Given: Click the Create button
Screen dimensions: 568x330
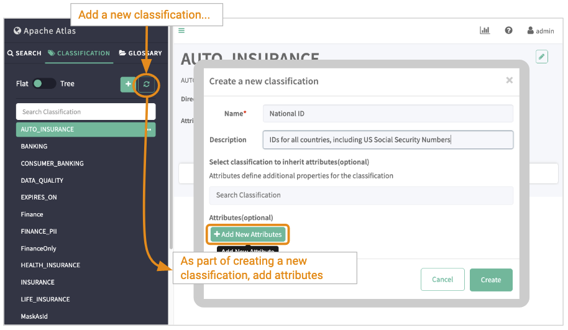Looking at the screenshot, I should pos(490,280).
